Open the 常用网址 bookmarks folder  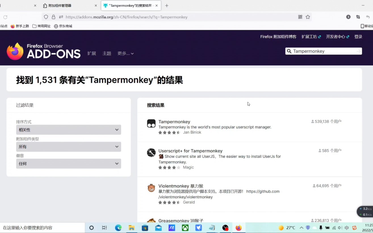pyautogui.click(x=41, y=26)
